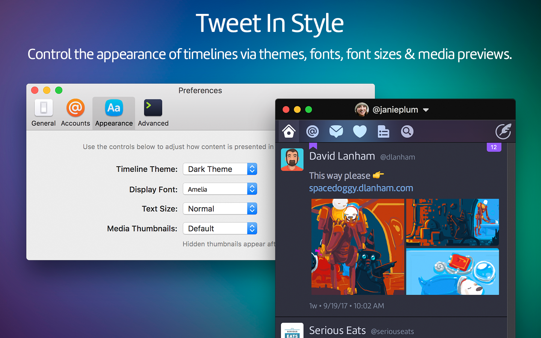Open the large robot artwork thumbnail
The width and height of the screenshot is (541, 338).
[x=358, y=247]
